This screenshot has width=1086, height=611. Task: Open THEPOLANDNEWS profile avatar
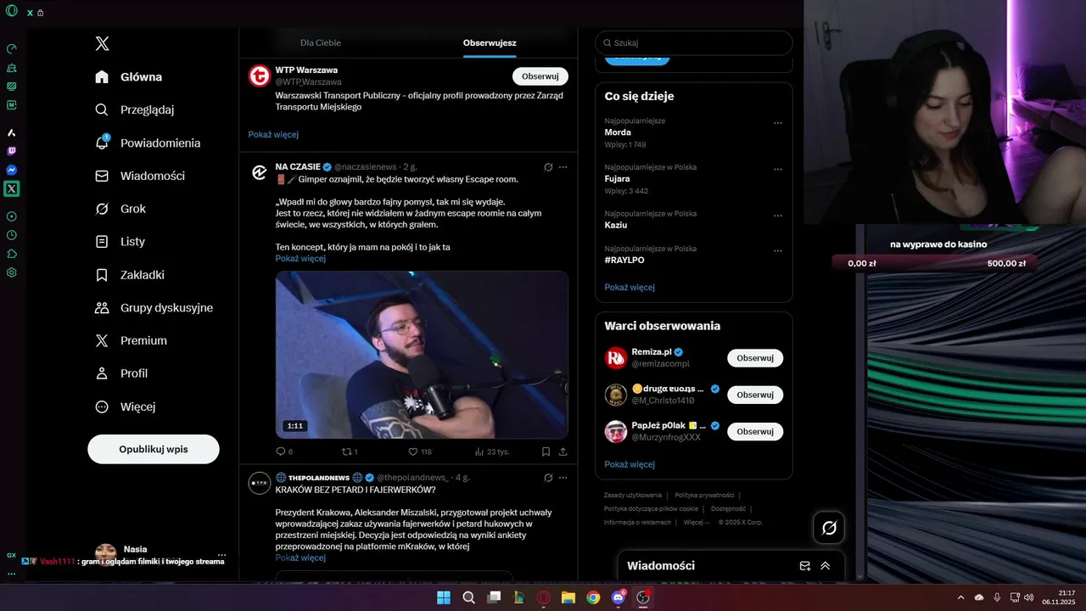tap(259, 484)
